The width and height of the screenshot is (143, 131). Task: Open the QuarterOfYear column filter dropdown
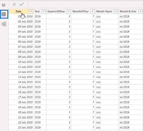click(69, 12)
